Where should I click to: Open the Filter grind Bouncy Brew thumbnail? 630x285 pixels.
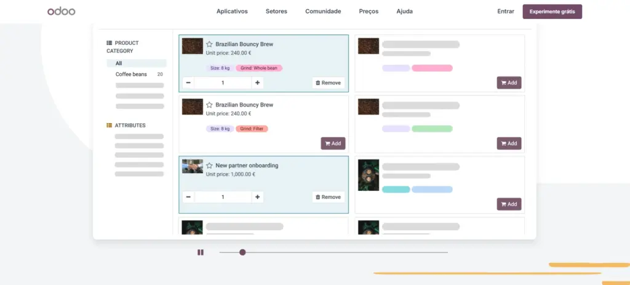(x=193, y=107)
